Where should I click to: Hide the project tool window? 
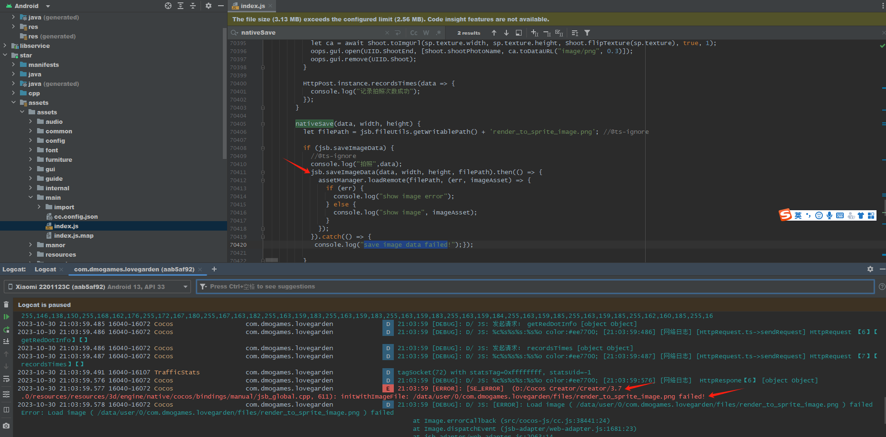[x=220, y=6]
